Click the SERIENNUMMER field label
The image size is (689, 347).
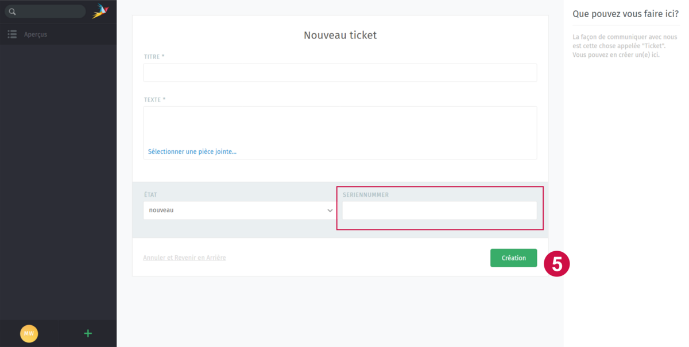point(366,195)
